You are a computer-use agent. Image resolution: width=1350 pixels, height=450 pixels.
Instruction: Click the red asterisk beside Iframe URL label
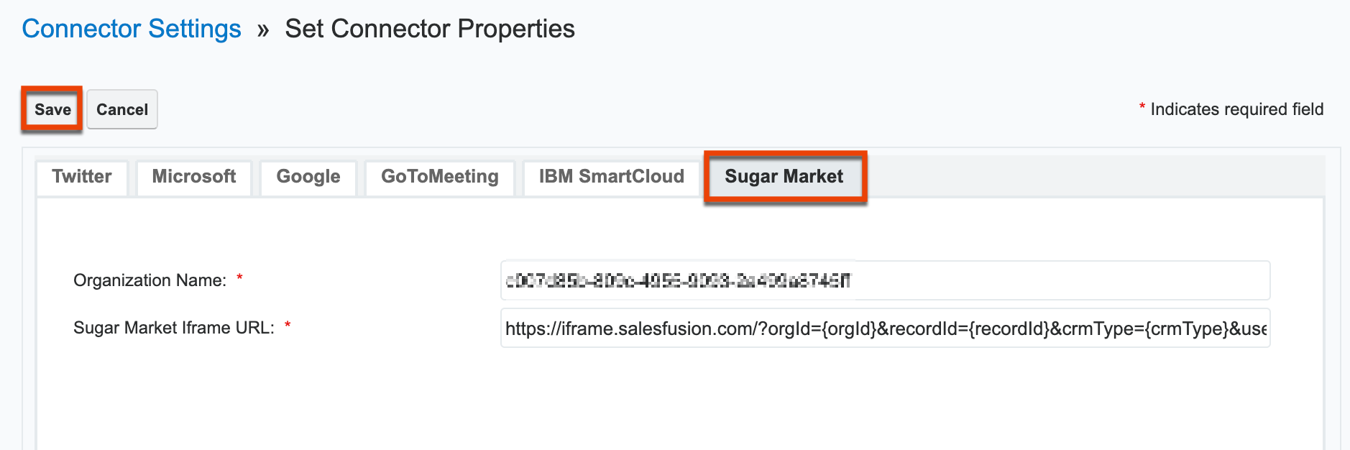(x=288, y=326)
